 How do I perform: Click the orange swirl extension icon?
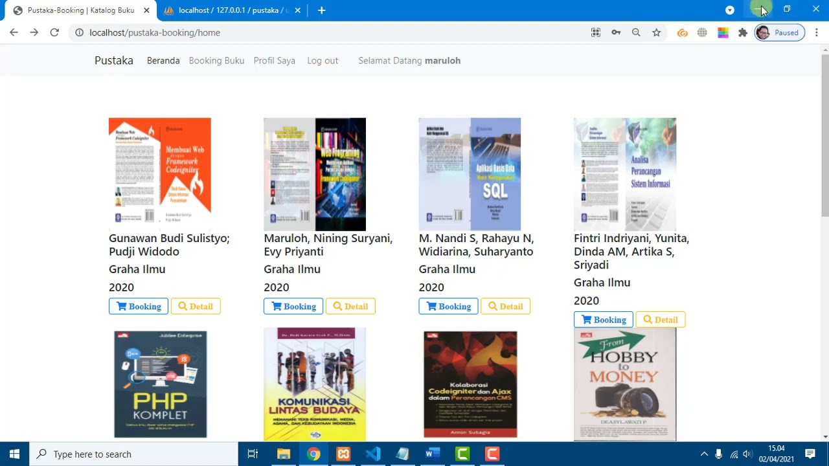tap(683, 32)
